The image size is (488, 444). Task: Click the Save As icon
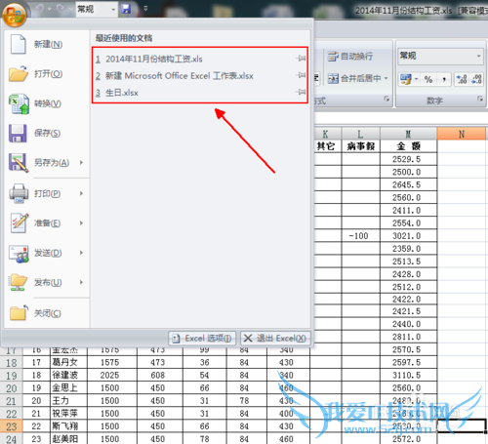click(19, 162)
